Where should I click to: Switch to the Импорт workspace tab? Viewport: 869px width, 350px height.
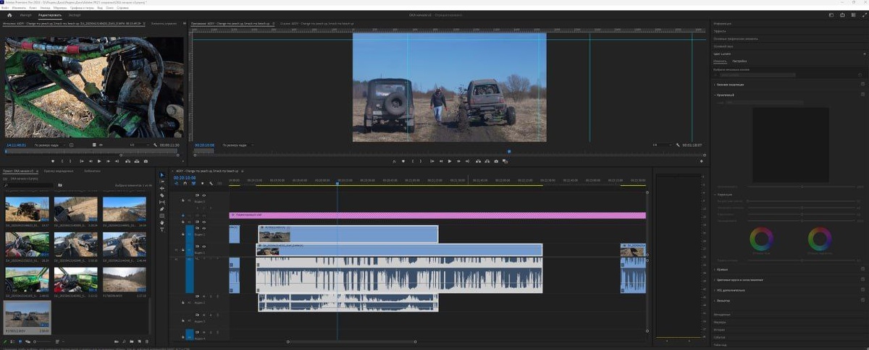[26, 14]
